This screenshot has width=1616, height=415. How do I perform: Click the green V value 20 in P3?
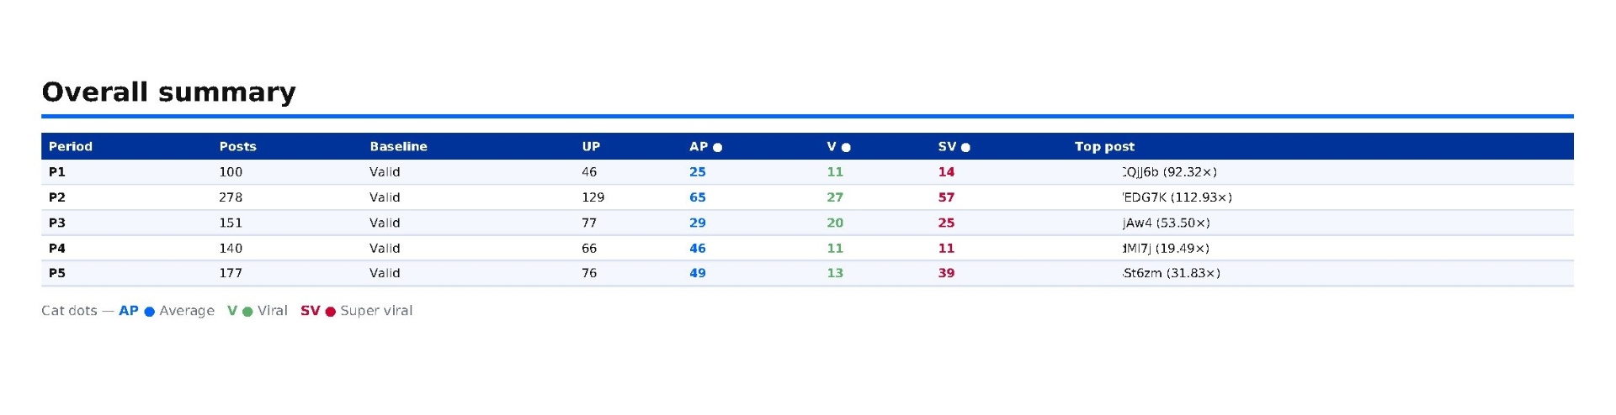pyautogui.click(x=835, y=223)
